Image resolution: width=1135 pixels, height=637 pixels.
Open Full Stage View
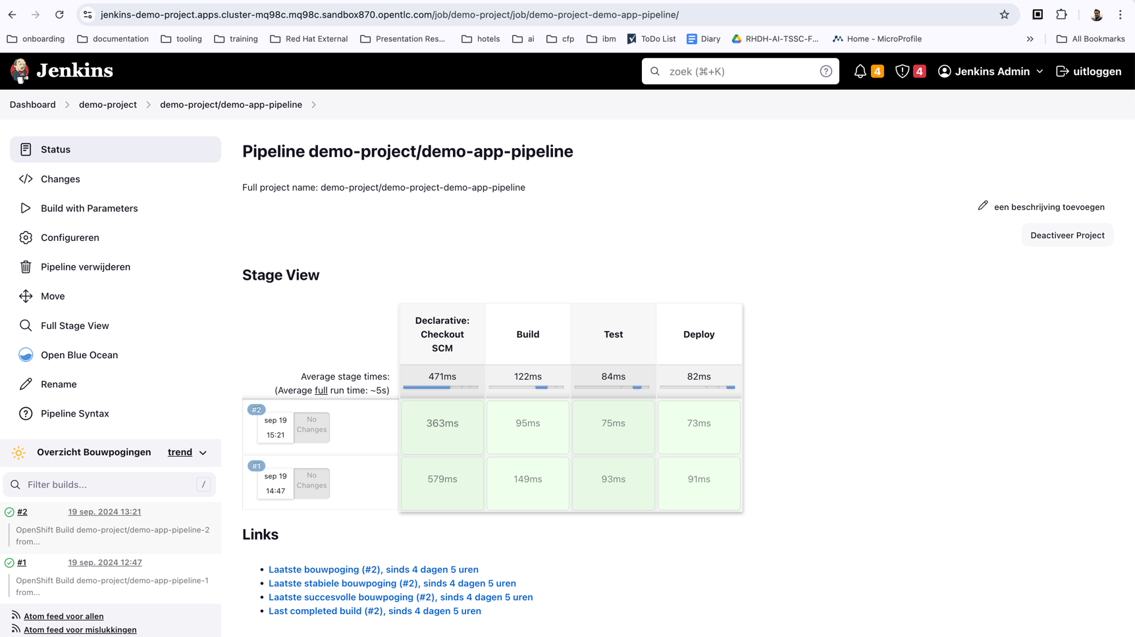pos(115,326)
